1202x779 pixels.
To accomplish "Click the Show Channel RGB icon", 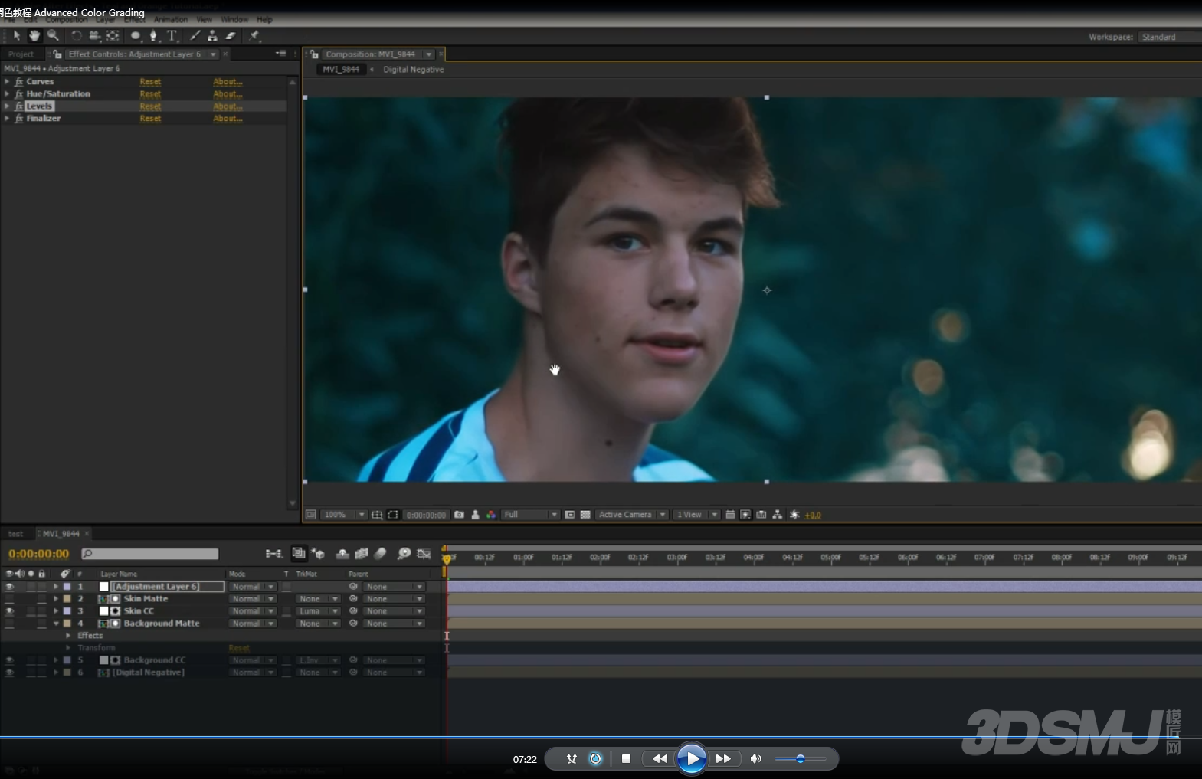I will point(491,515).
